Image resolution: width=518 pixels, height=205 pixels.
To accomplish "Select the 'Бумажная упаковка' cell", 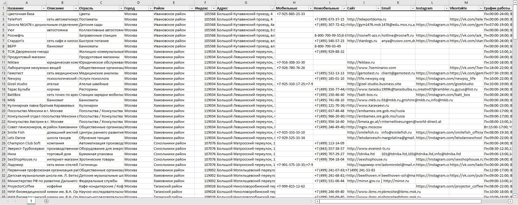I will 101,154.
